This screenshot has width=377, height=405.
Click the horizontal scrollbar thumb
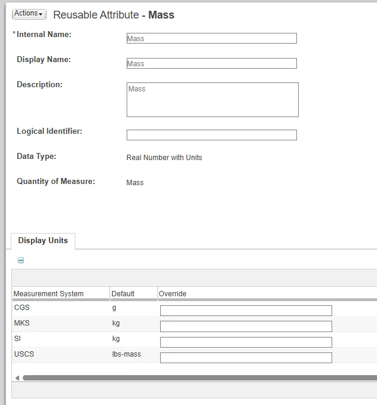[x=200, y=378]
